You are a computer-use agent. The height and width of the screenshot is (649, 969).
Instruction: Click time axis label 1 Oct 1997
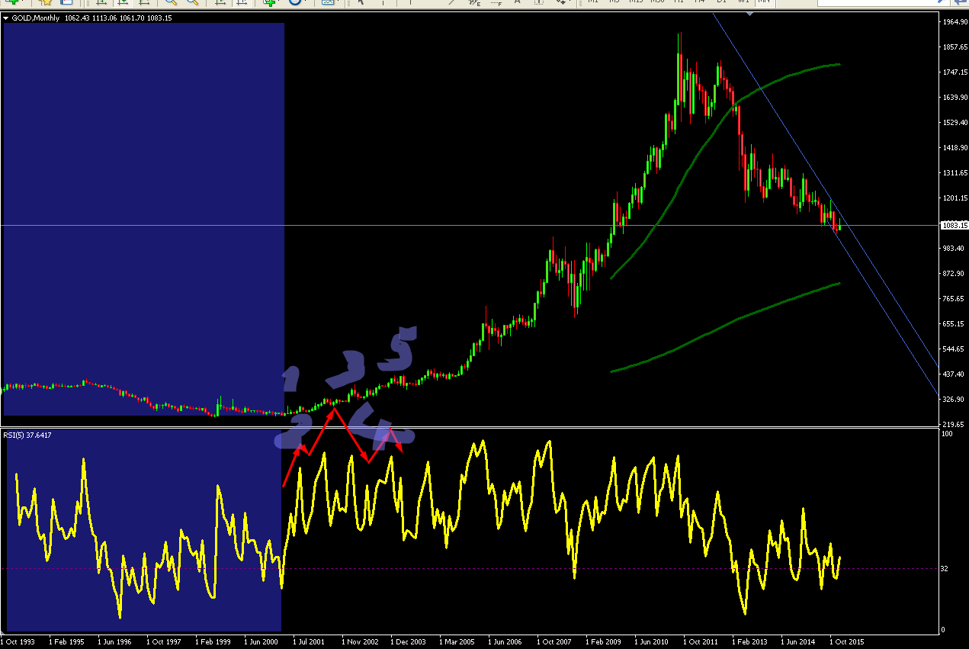click(163, 642)
